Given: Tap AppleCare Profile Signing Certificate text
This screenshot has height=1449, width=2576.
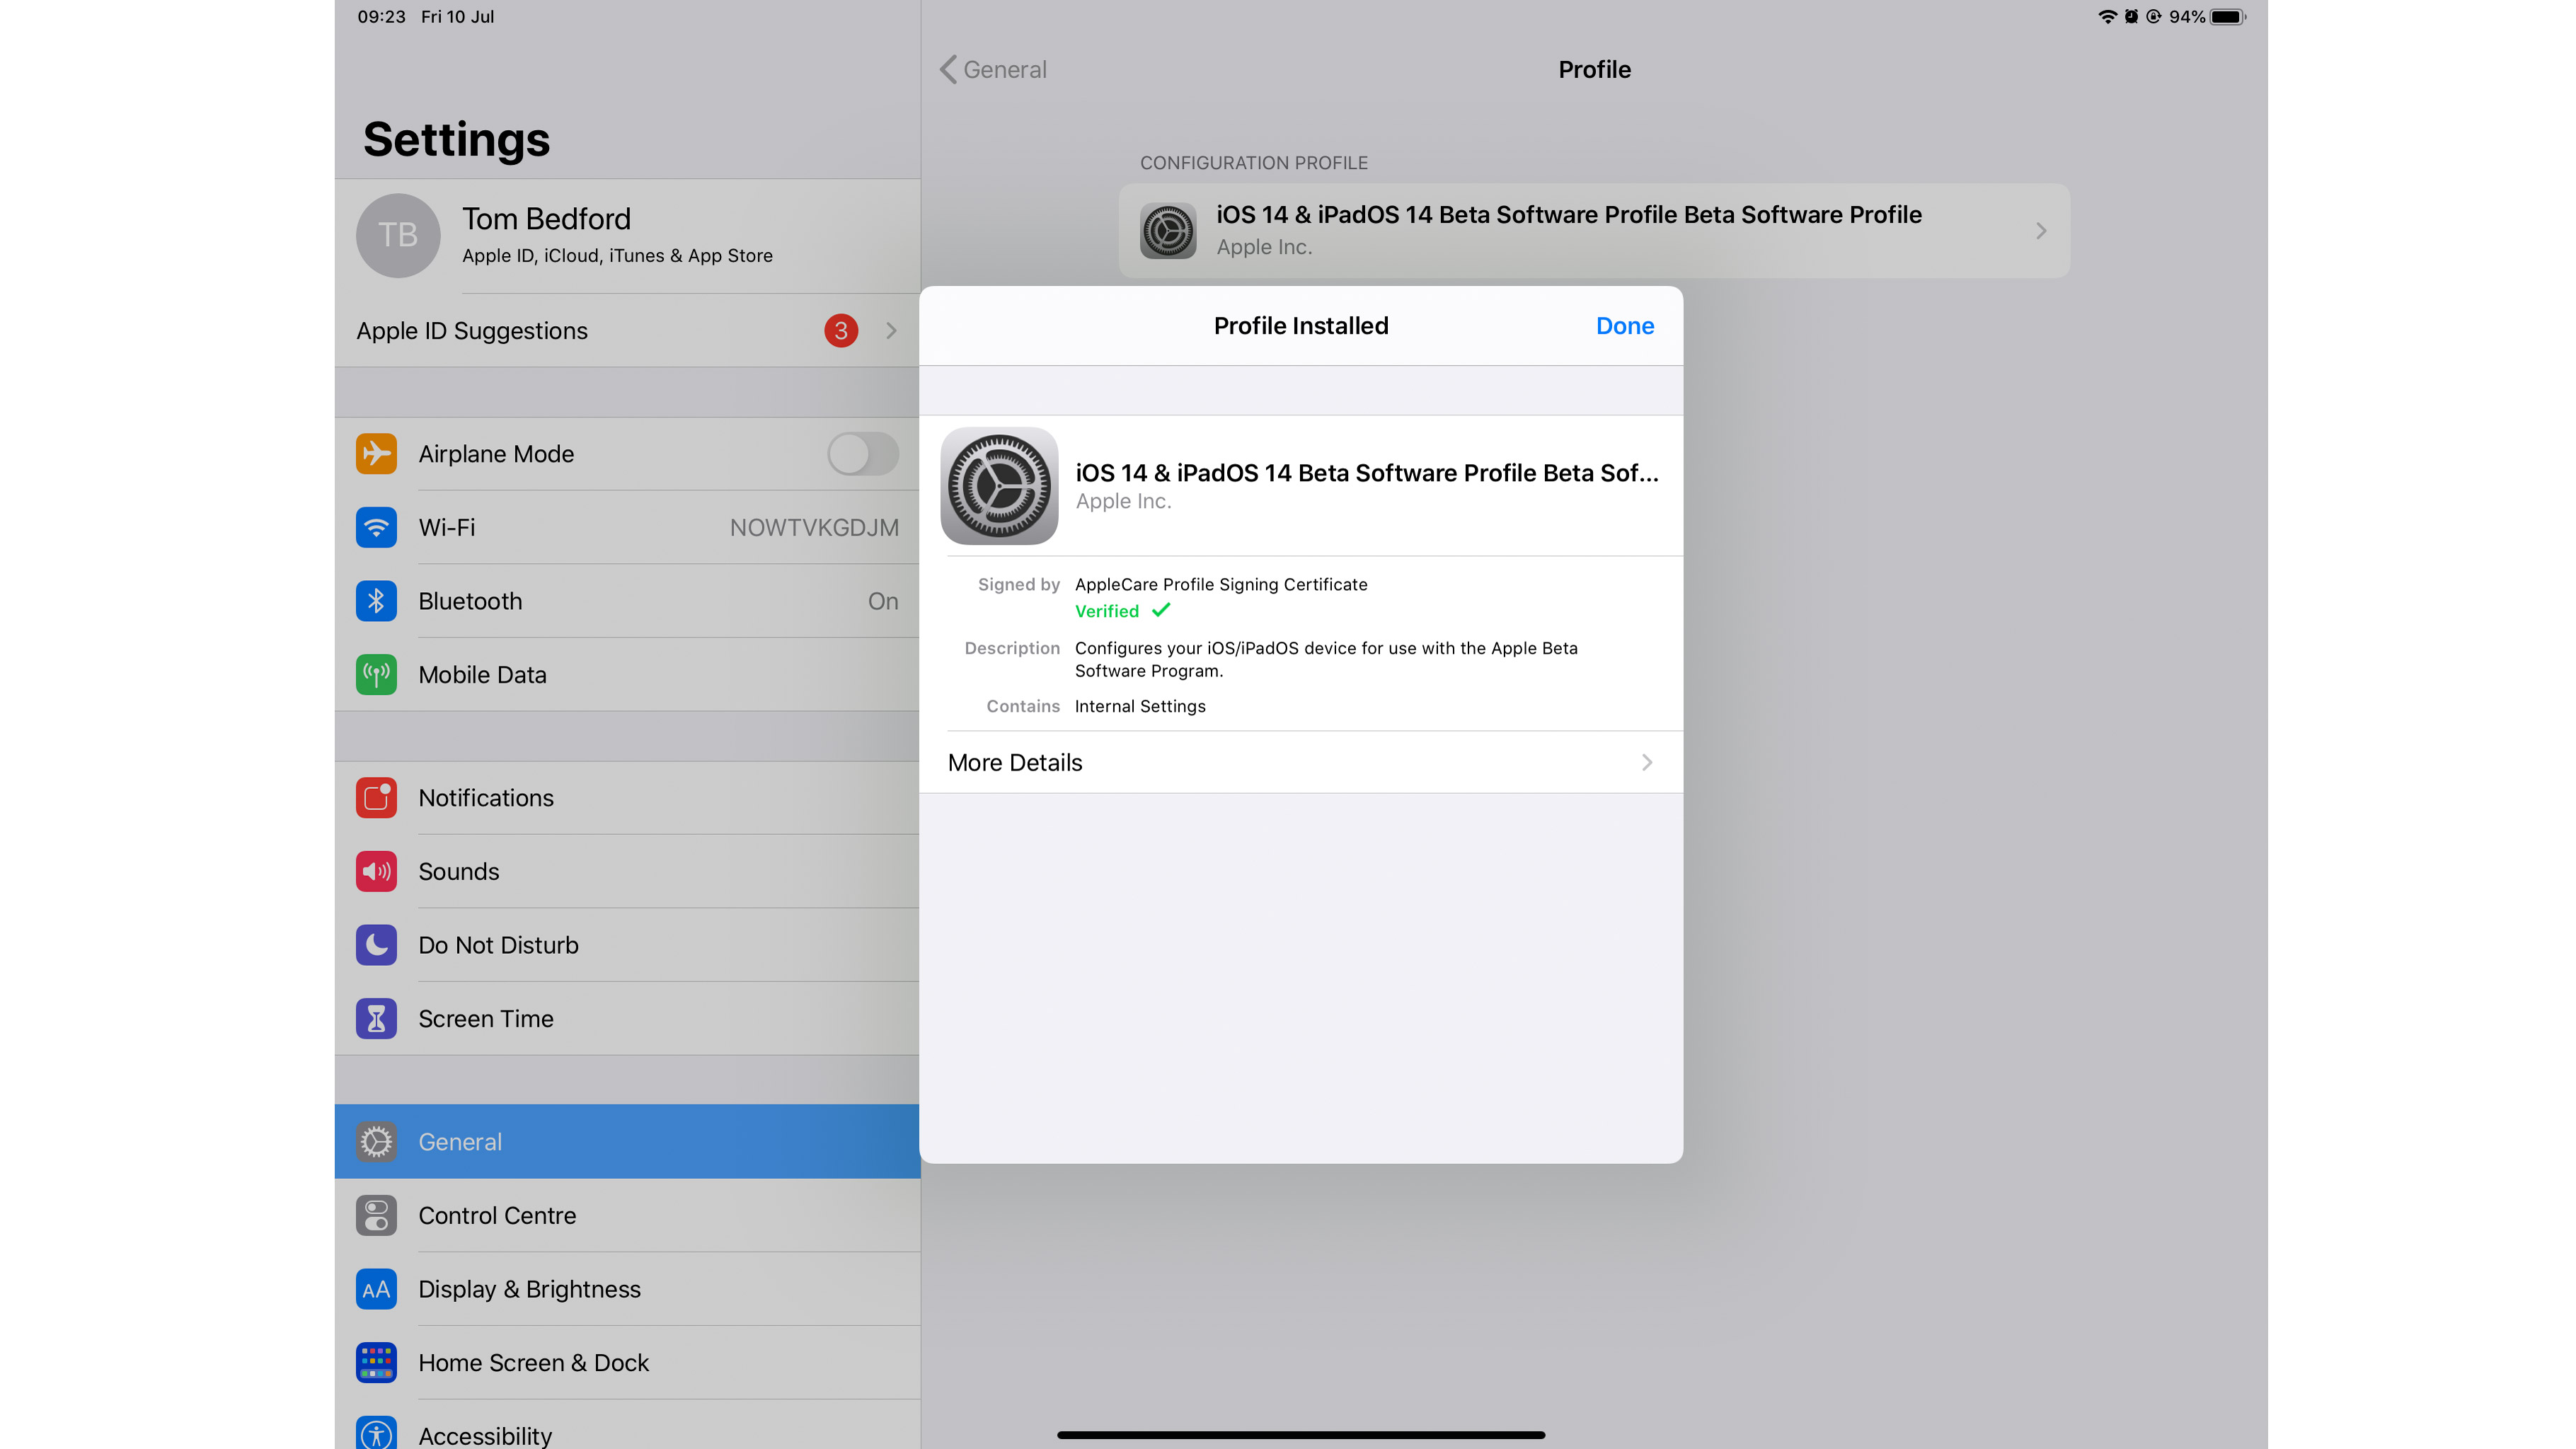Looking at the screenshot, I should pos(1221,584).
